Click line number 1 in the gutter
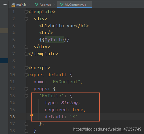Viewport: 144px width, 134px height. (14, 12)
